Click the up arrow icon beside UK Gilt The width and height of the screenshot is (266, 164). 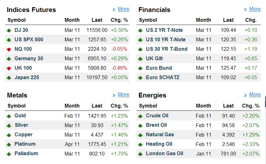click(140, 59)
